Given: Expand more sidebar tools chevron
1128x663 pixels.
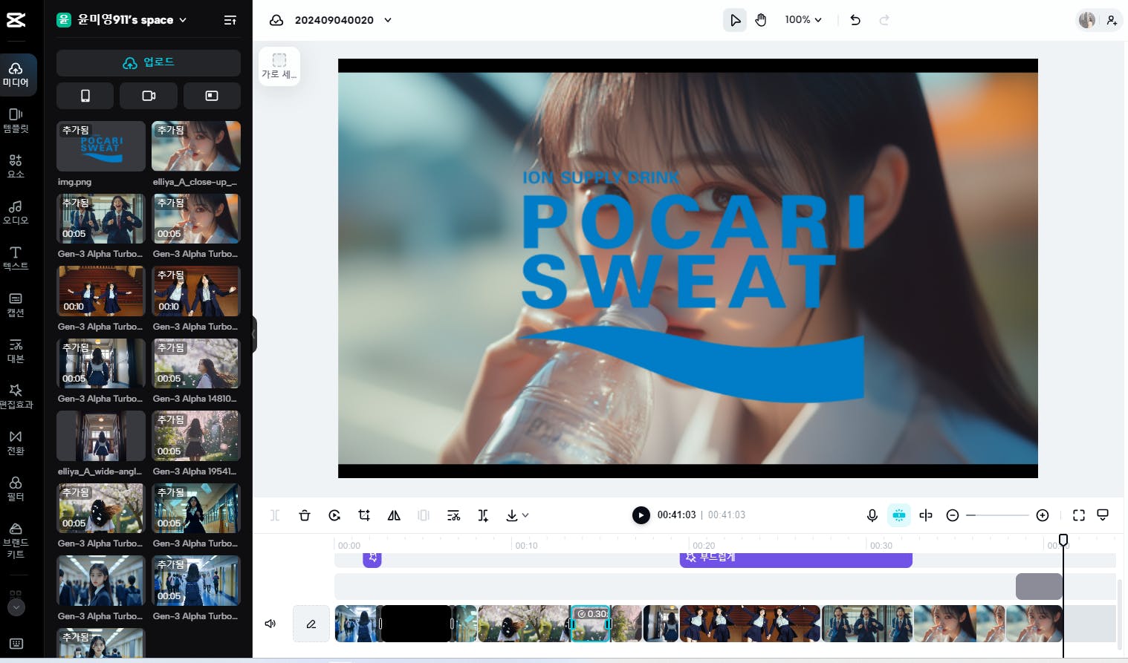Looking at the screenshot, I should tap(16, 607).
